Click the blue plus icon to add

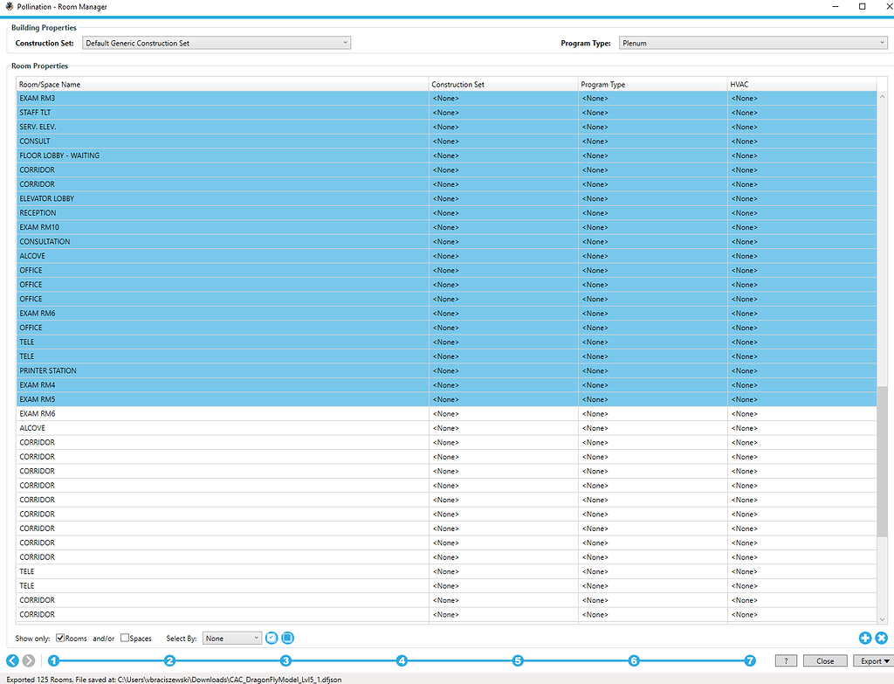(x=864, y=638)
